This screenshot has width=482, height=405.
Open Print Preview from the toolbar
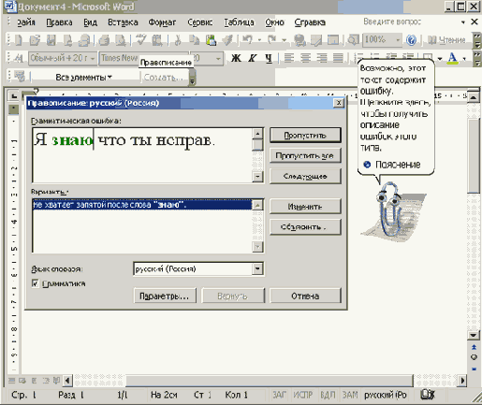pos(120,40)
